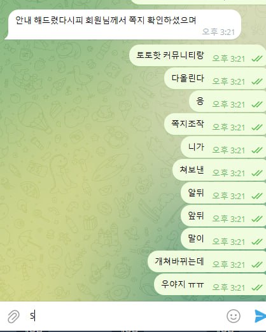Image resolution: width=266 pixels, height=332 pixels.
Task: Click the paperclip attach file icon
Action: point(13,316)
